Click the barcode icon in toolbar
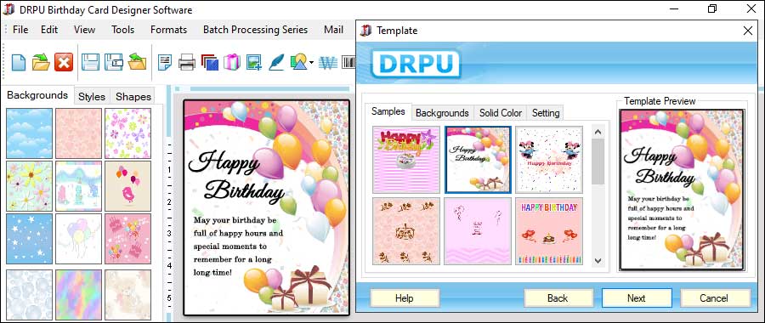 coord(348,62)
